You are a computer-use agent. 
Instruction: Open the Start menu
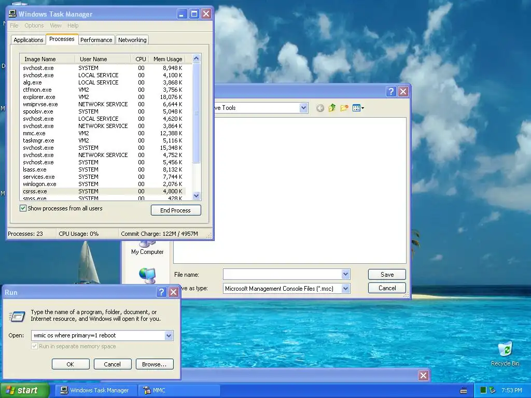coord(25,390)
